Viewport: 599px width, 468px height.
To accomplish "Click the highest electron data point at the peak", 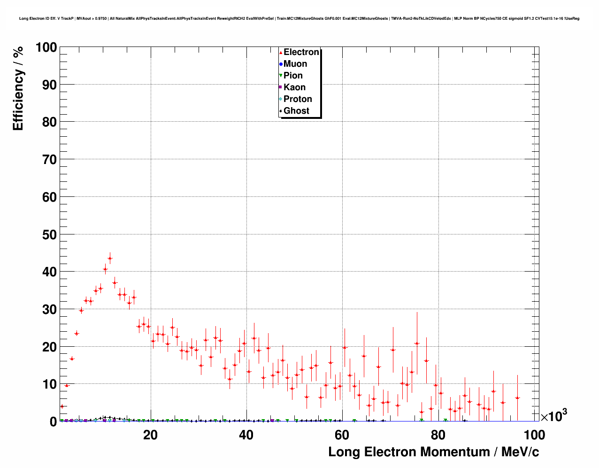I will [x=110, y=258].
